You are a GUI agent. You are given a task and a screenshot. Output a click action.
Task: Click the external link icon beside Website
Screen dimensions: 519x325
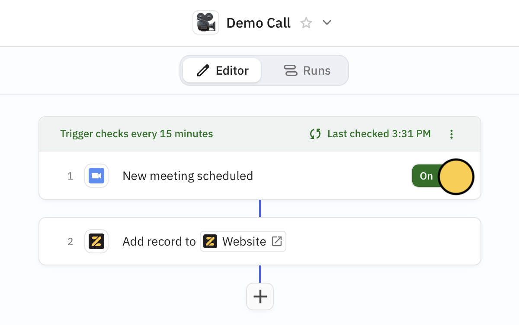coord(277,241)
